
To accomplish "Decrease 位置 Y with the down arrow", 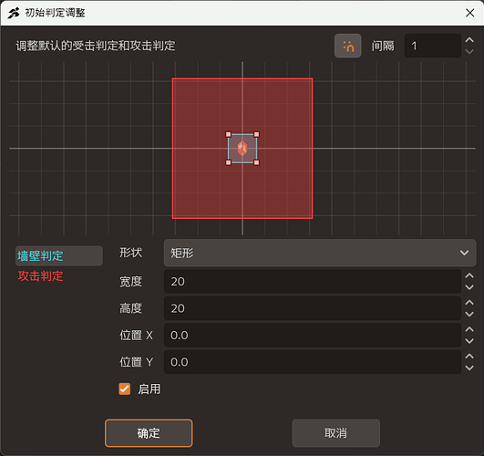I will point(469,368).
